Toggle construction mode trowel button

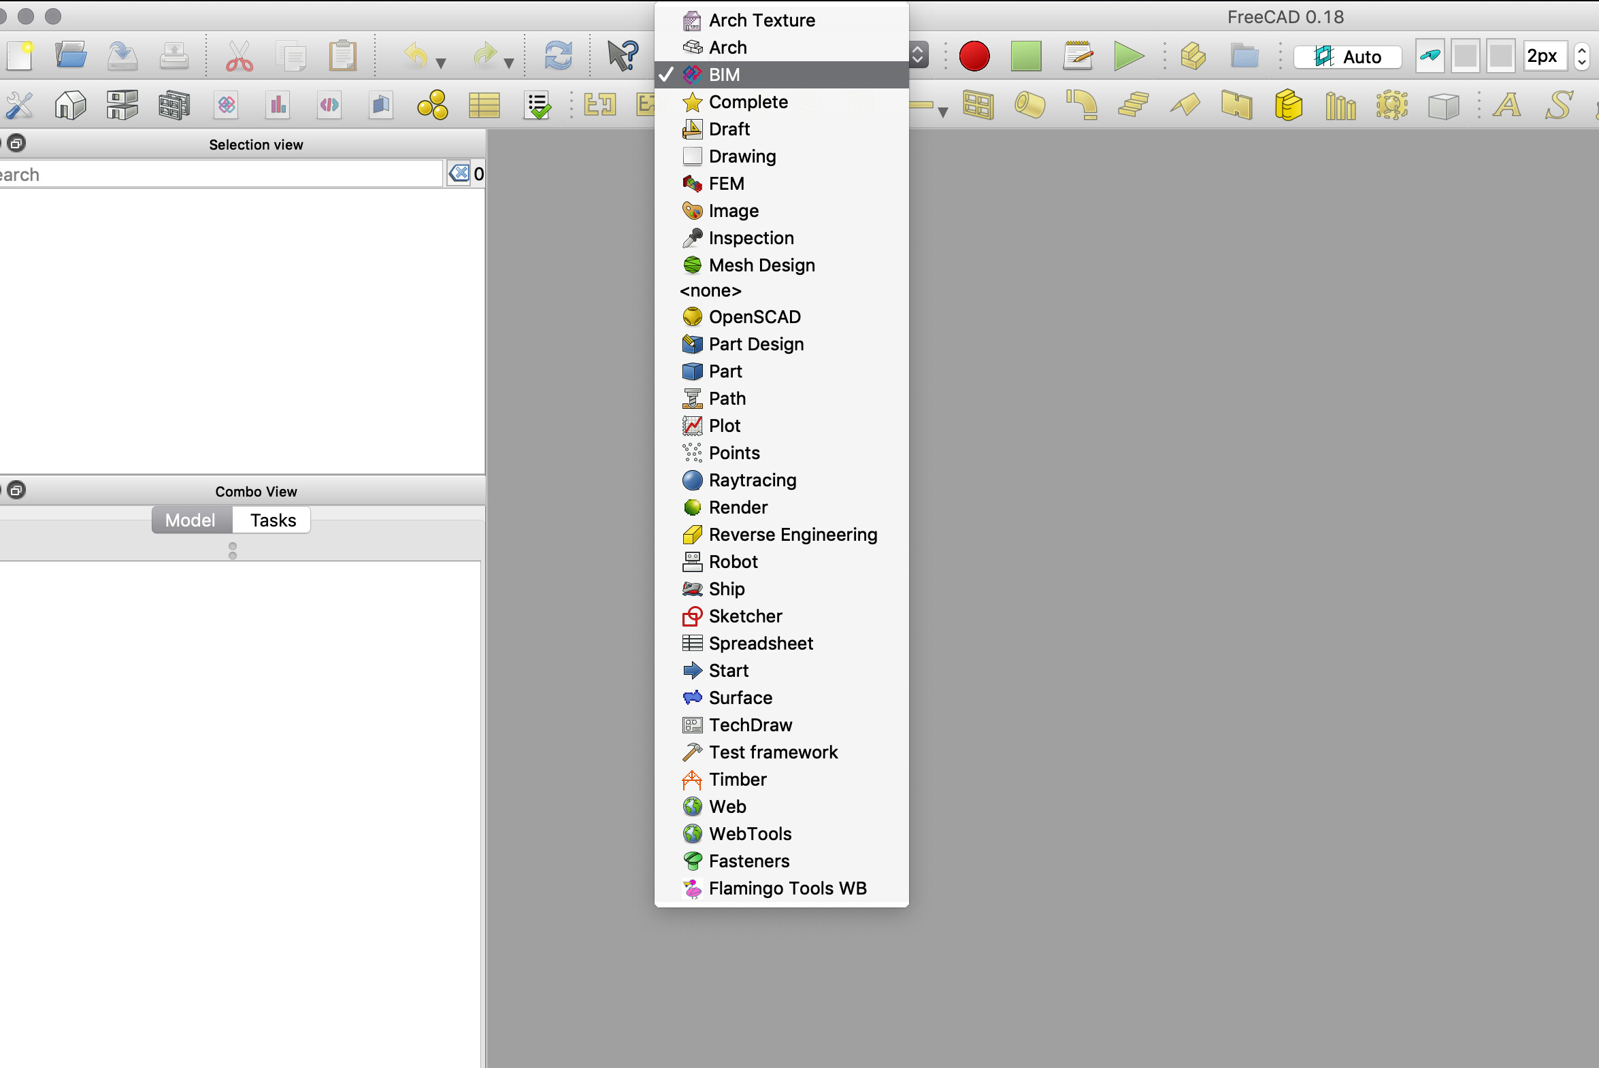[x=1430, y=56]
